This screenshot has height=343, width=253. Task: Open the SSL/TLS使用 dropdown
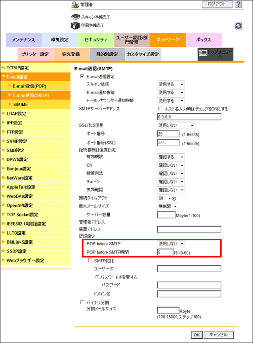point(176,125)
